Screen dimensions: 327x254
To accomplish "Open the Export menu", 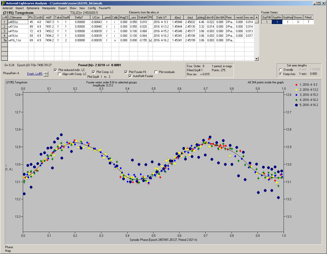I will [x=62, y=8].
